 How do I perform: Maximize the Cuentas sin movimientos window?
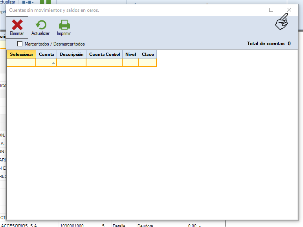pos(271,10)
